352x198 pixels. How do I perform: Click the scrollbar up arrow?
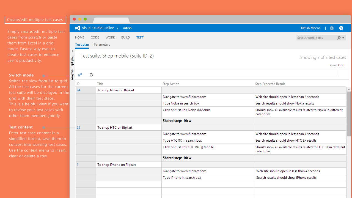click(x=349, y=89)
